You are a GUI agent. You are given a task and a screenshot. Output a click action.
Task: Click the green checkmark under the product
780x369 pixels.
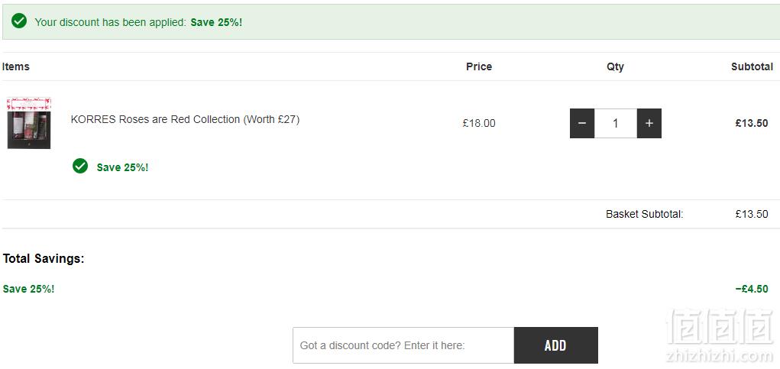coord(80,166)
